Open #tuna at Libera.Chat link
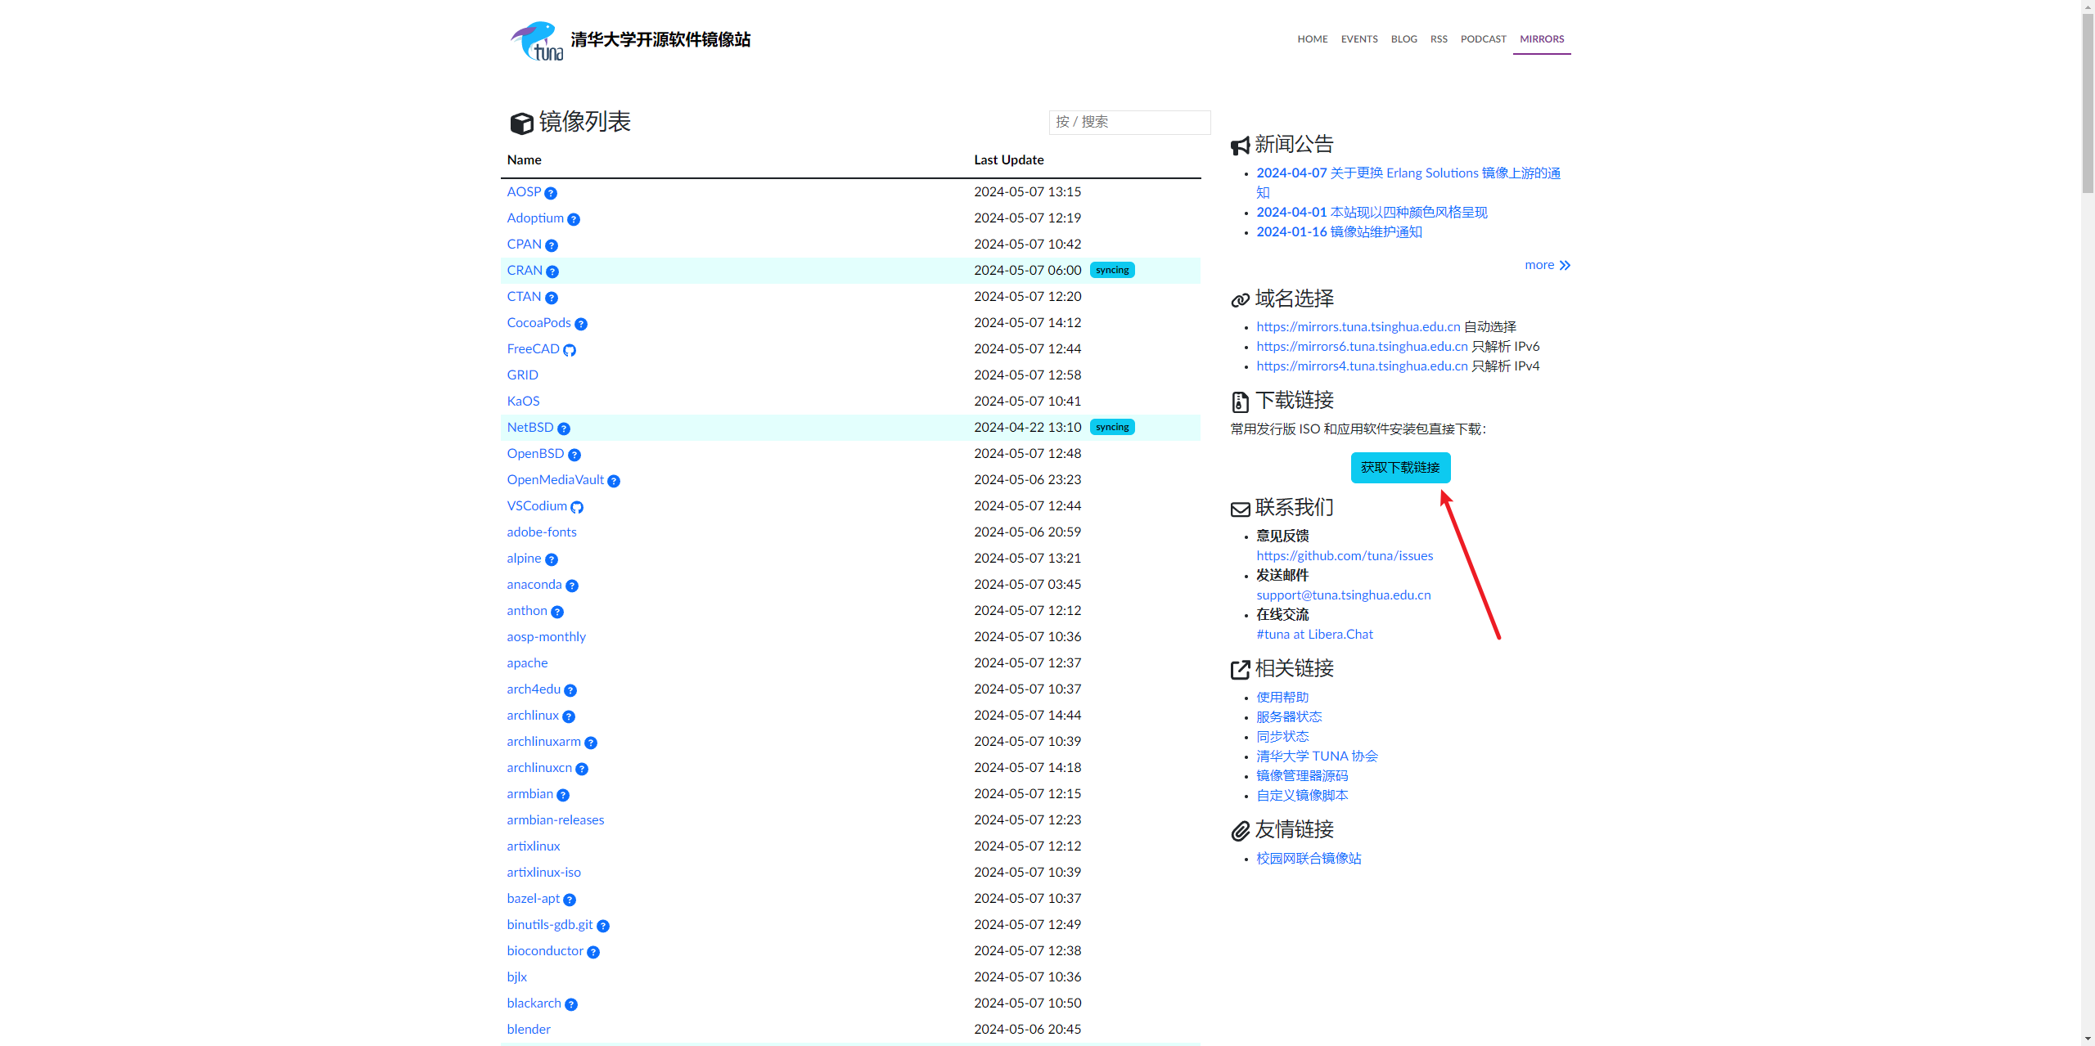The height and width of the screenshot is (1046, 2095). [1314, 634]
